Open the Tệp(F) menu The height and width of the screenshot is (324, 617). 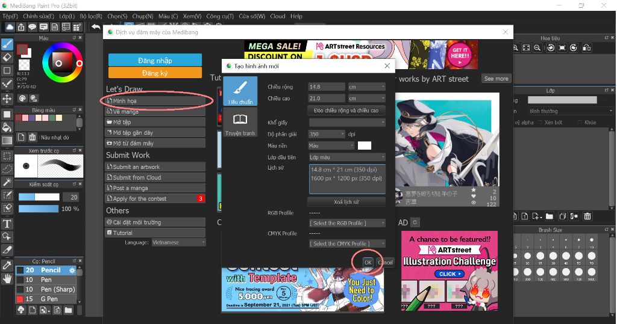[x=10, y=16]
